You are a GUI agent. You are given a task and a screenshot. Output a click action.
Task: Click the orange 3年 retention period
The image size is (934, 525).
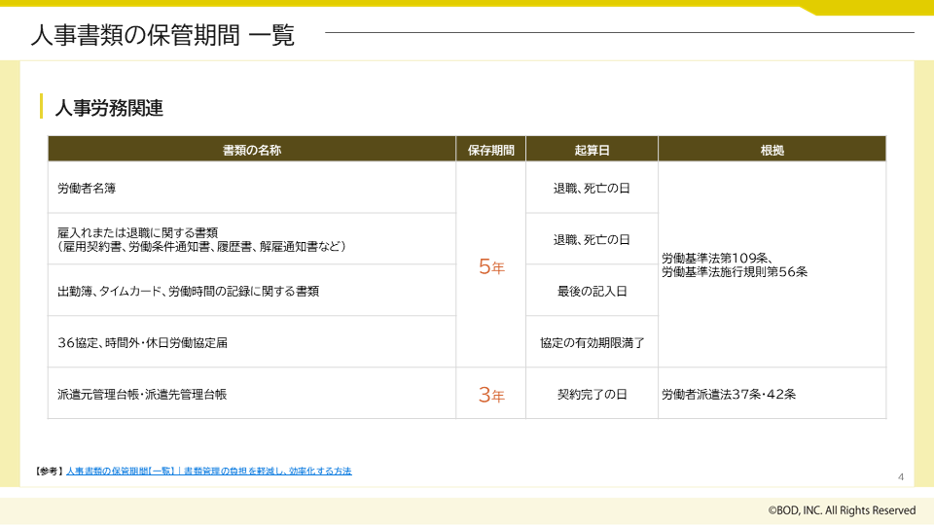pos(491,395)
